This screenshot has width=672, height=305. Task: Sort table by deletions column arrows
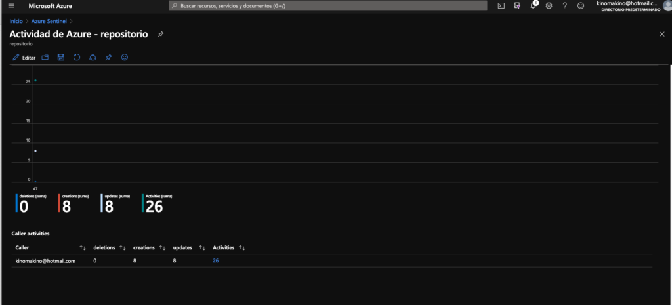(x=123, y=247)
